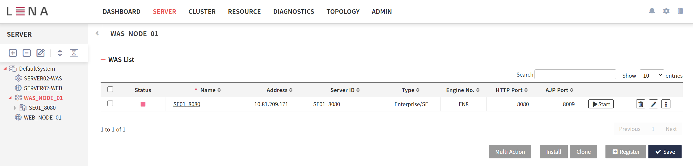
Task: Start the SE01_8080 server
Action: pyautogui.click(x=601, y=104)
